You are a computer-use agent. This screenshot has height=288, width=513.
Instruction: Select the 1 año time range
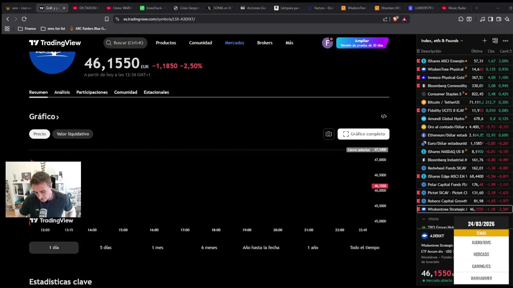click(x=313, y=248)
